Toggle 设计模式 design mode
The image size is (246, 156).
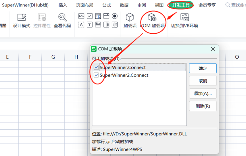pos(22,21)
